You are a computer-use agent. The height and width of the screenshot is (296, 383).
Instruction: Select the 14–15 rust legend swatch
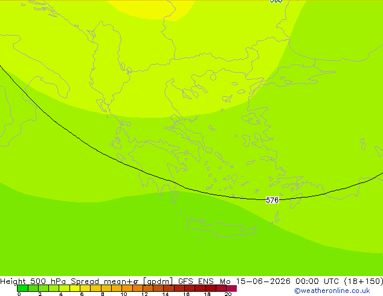[169, 288]
